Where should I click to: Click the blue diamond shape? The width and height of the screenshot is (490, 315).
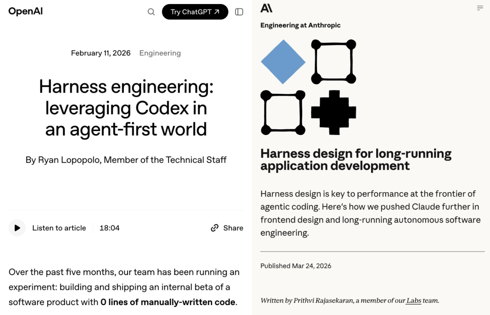point(283,62)
